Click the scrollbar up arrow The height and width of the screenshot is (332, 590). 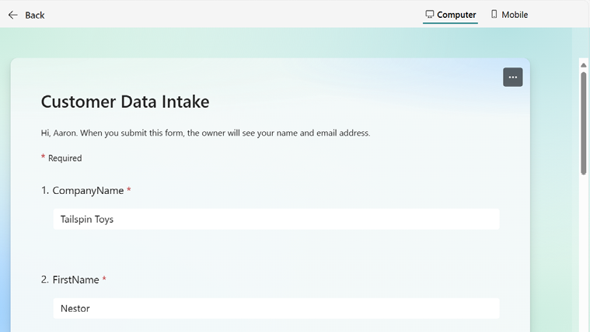584,65
